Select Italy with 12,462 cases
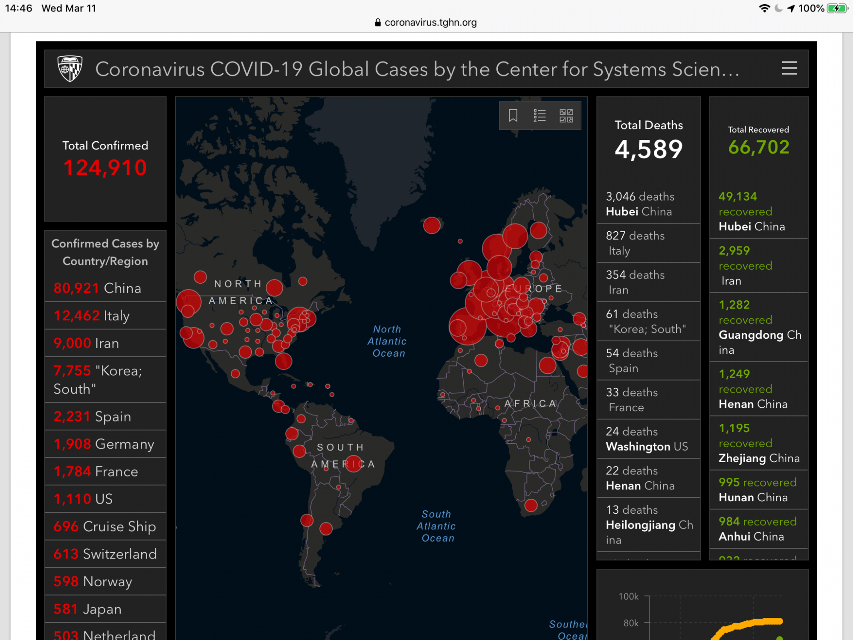This screenshot has height=640, width=853. click(105, 316)
